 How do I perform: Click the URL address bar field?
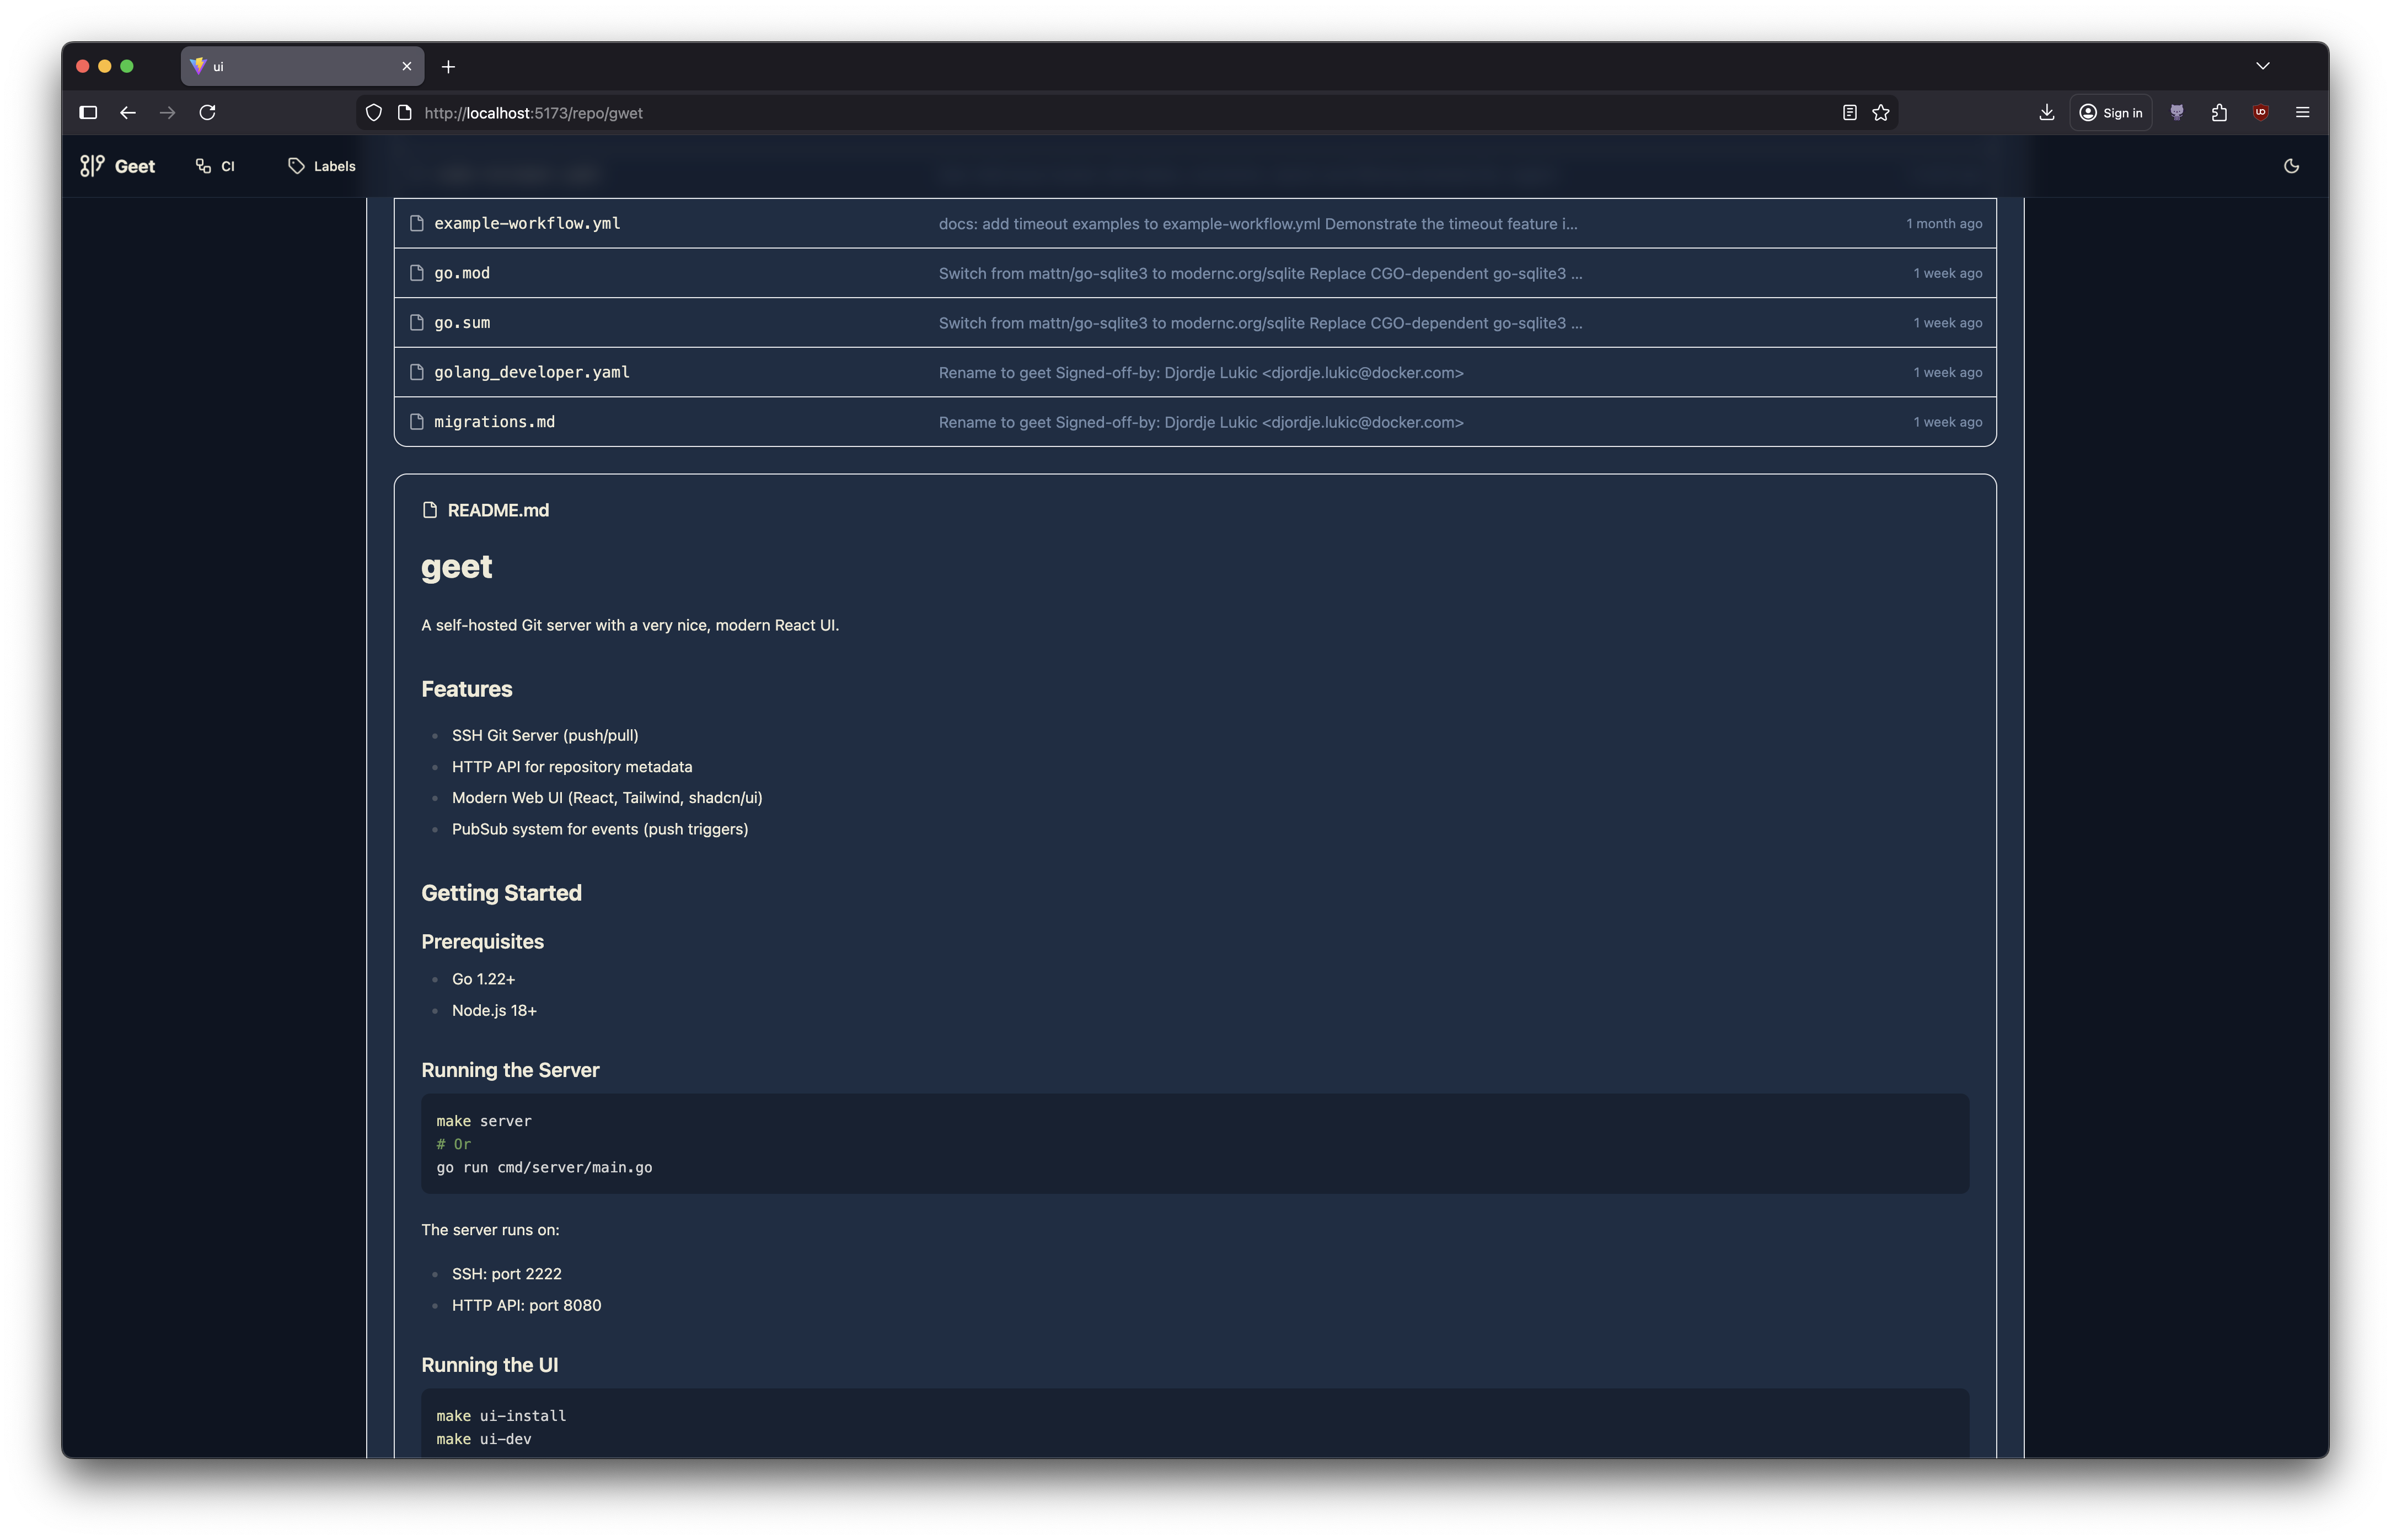[x=1000, y=113]
